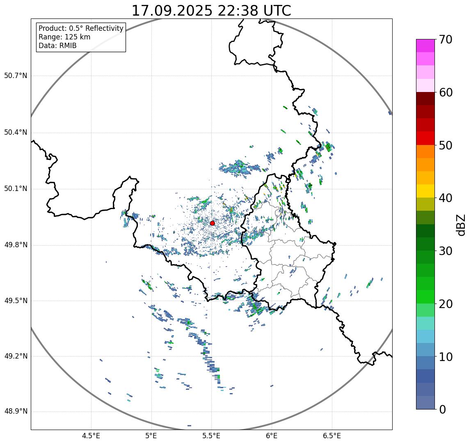Click the 5.5°E longitude label
The image size is (471, 444).
[211, 436]
